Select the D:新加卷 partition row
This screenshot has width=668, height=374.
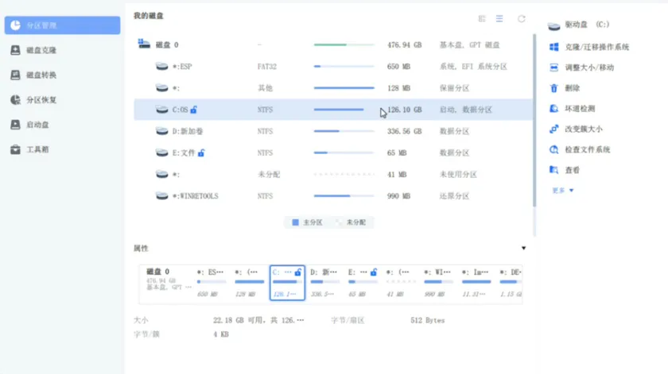pos(333,131)
